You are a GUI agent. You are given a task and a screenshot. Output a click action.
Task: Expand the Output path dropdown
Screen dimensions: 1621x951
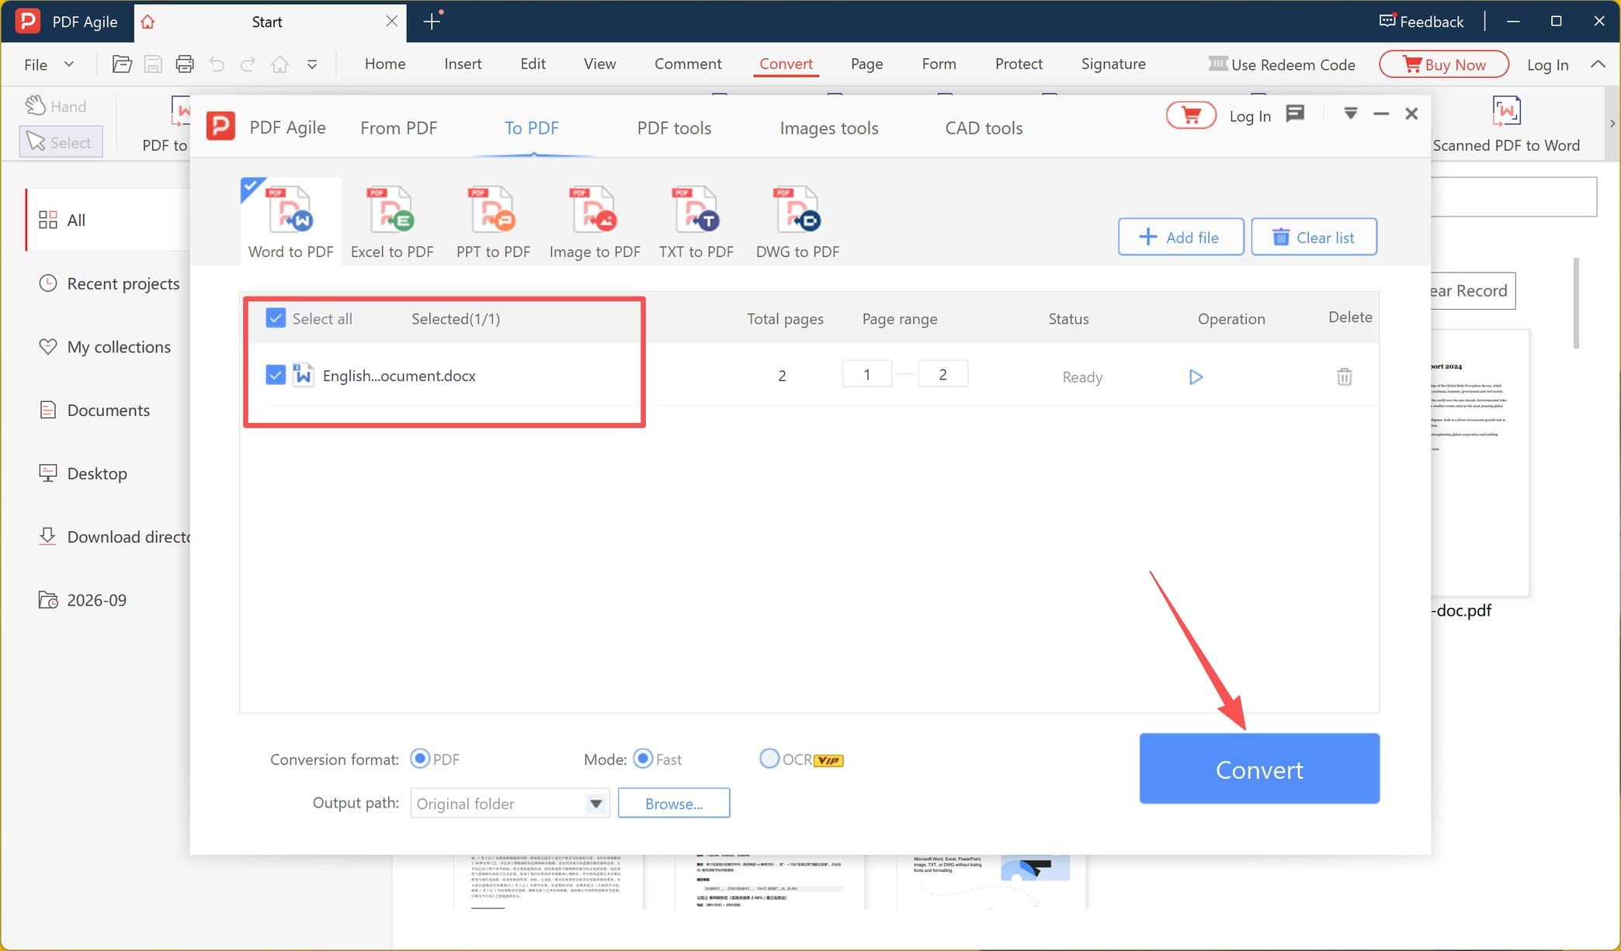click(595, 803)
